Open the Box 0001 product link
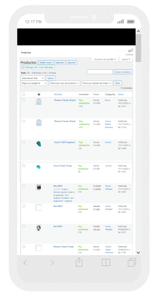The height and width of the screenshot is (296, 160). click(x=58, y=226)
